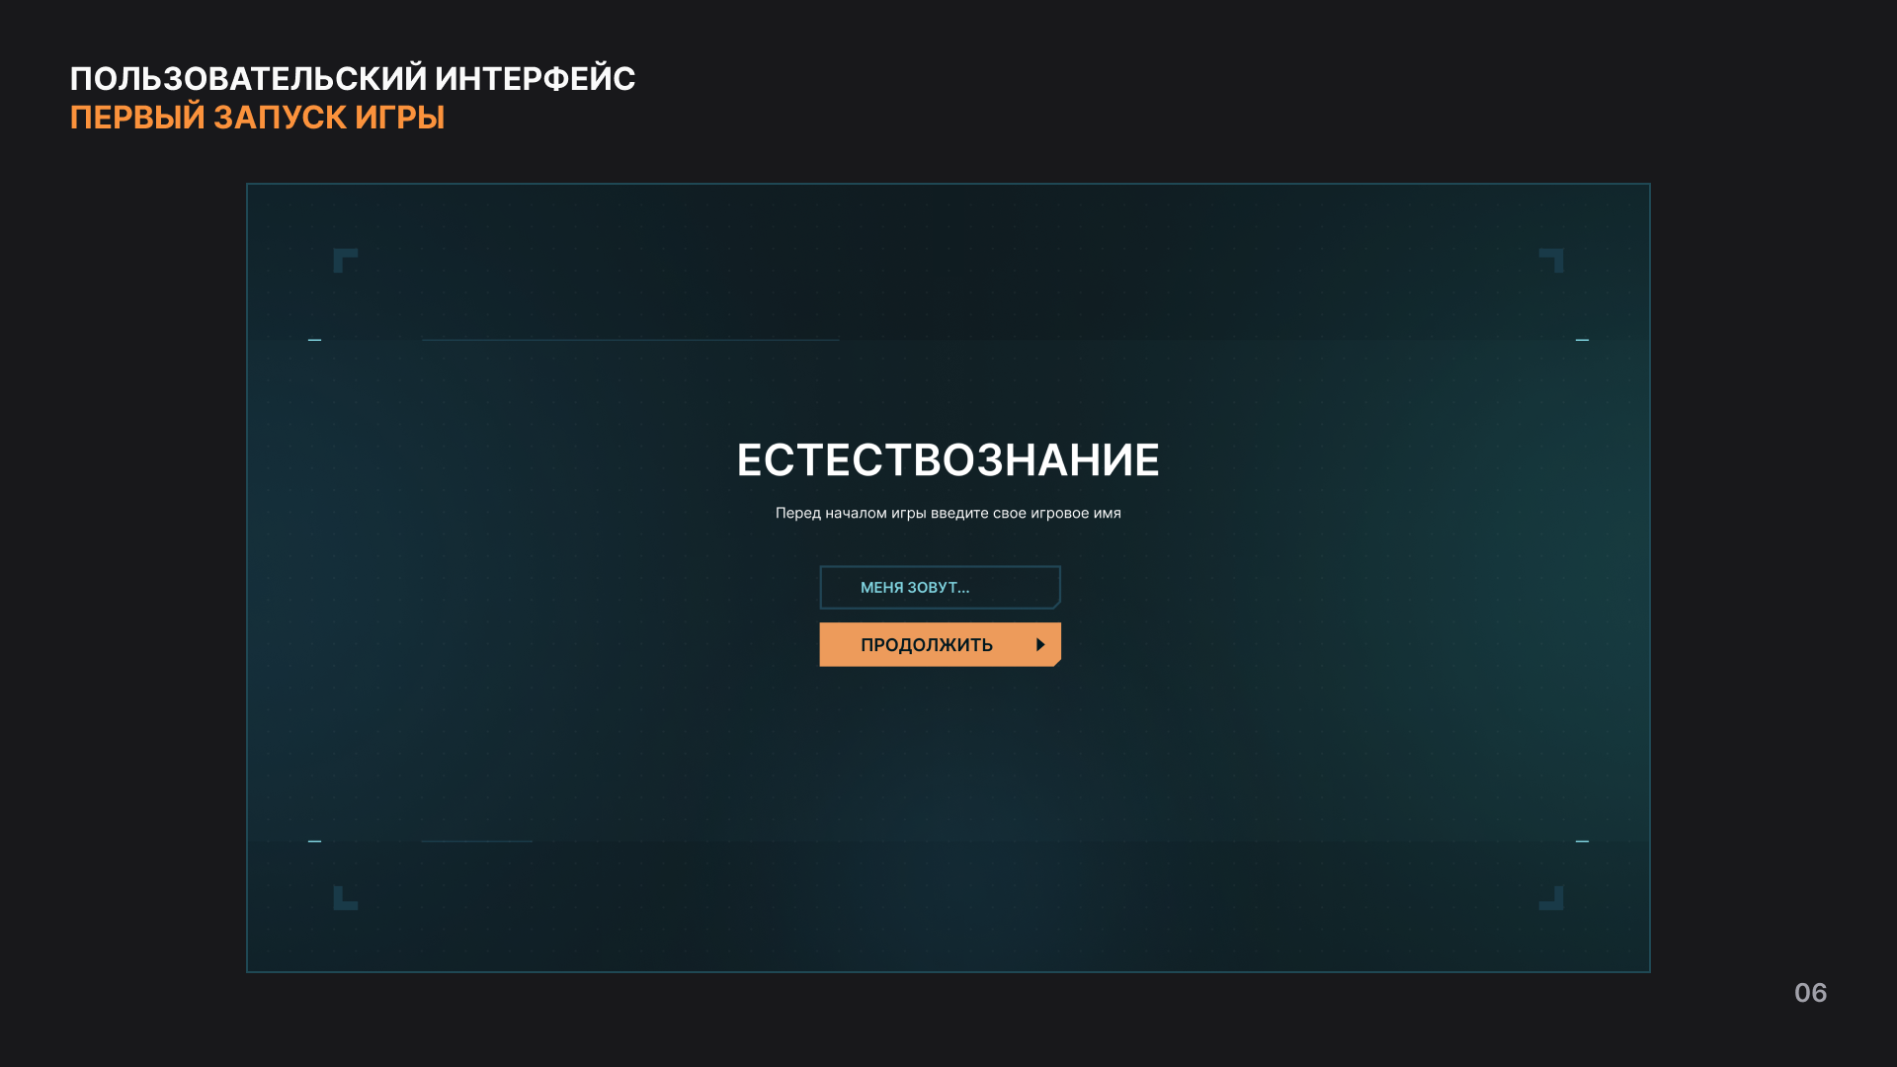Click the top-left corner bracket icon

pos(346,261)
